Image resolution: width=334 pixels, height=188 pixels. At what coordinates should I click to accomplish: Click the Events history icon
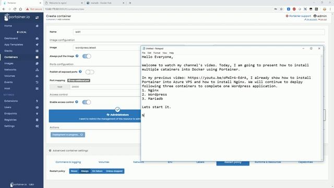click(x=37, y=82)
